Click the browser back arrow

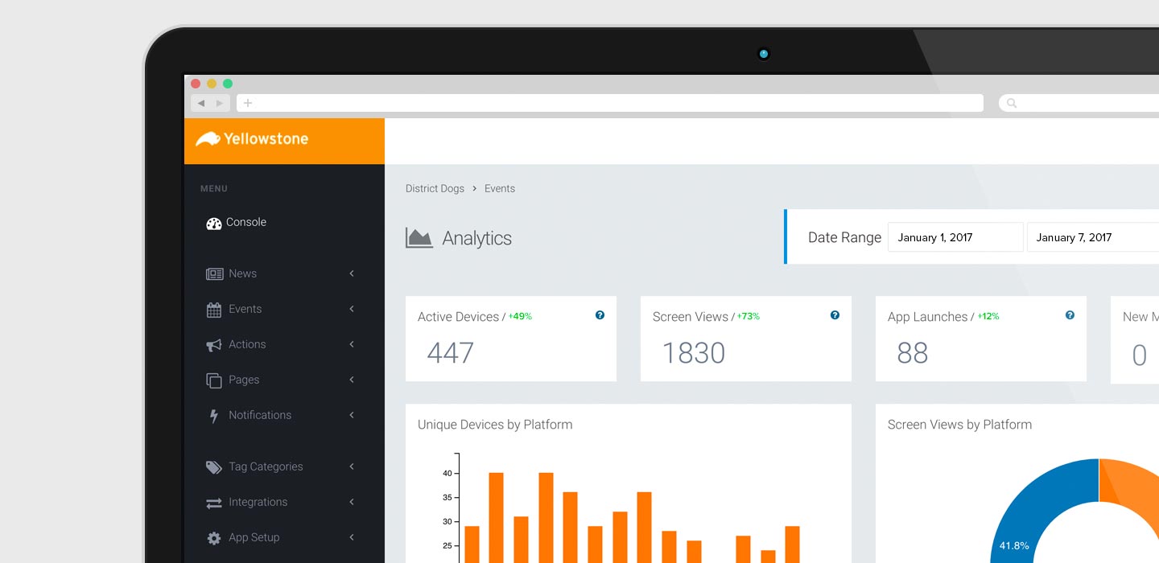coord(201,103)
